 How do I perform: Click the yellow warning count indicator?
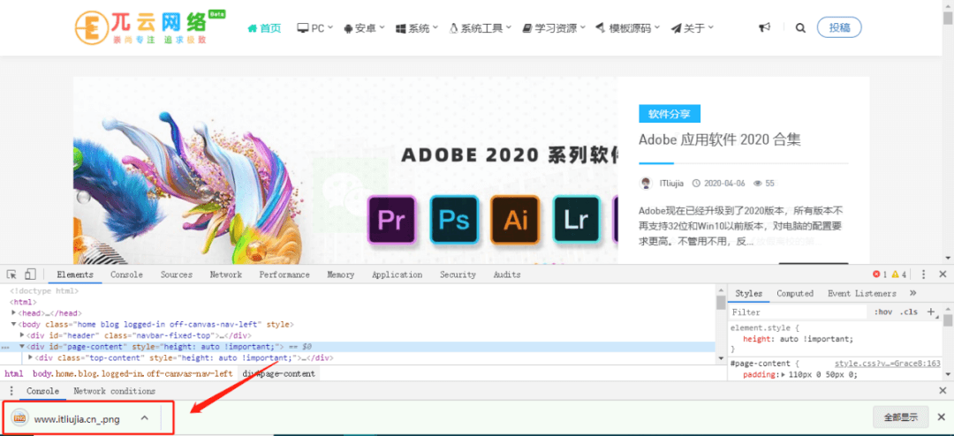pyautogui.click(x=898, y=274)
